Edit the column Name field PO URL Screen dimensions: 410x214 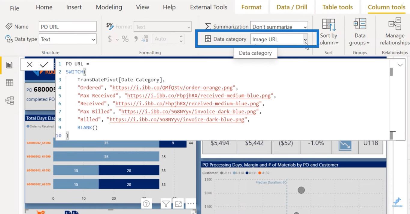click(x=68, y=27)
